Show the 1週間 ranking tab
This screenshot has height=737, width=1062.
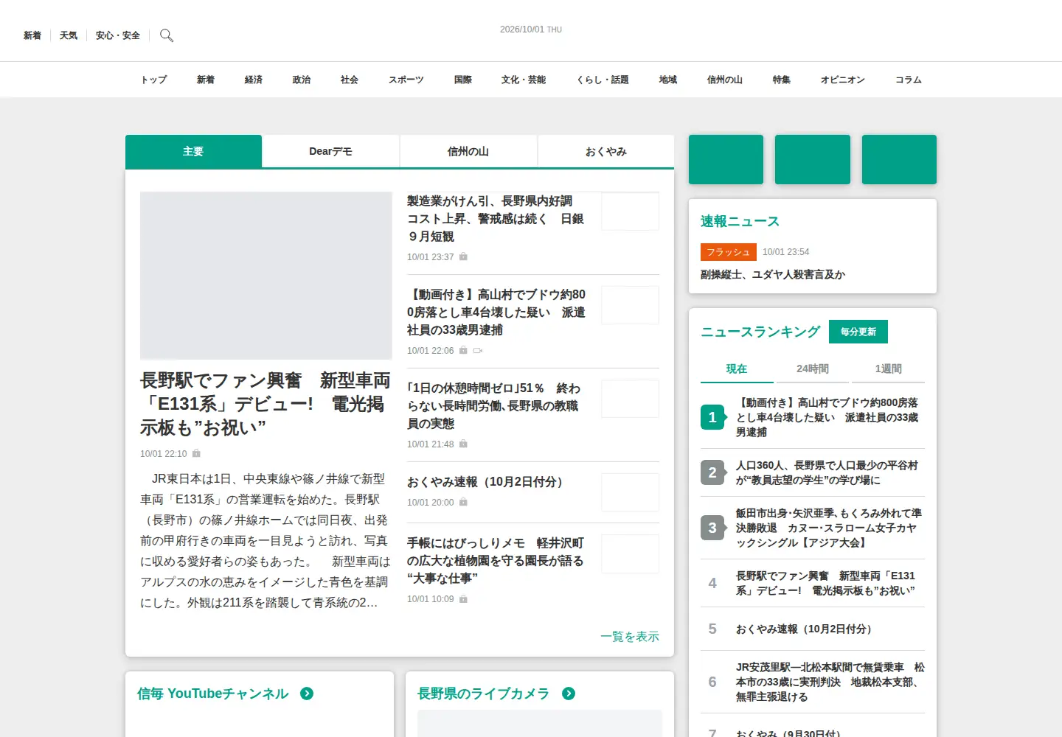pyautogui.click(x=888, y=368)
